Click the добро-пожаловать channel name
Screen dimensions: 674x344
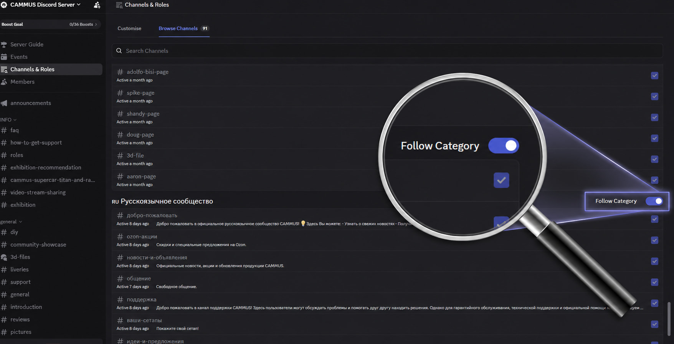pos(152,215)
